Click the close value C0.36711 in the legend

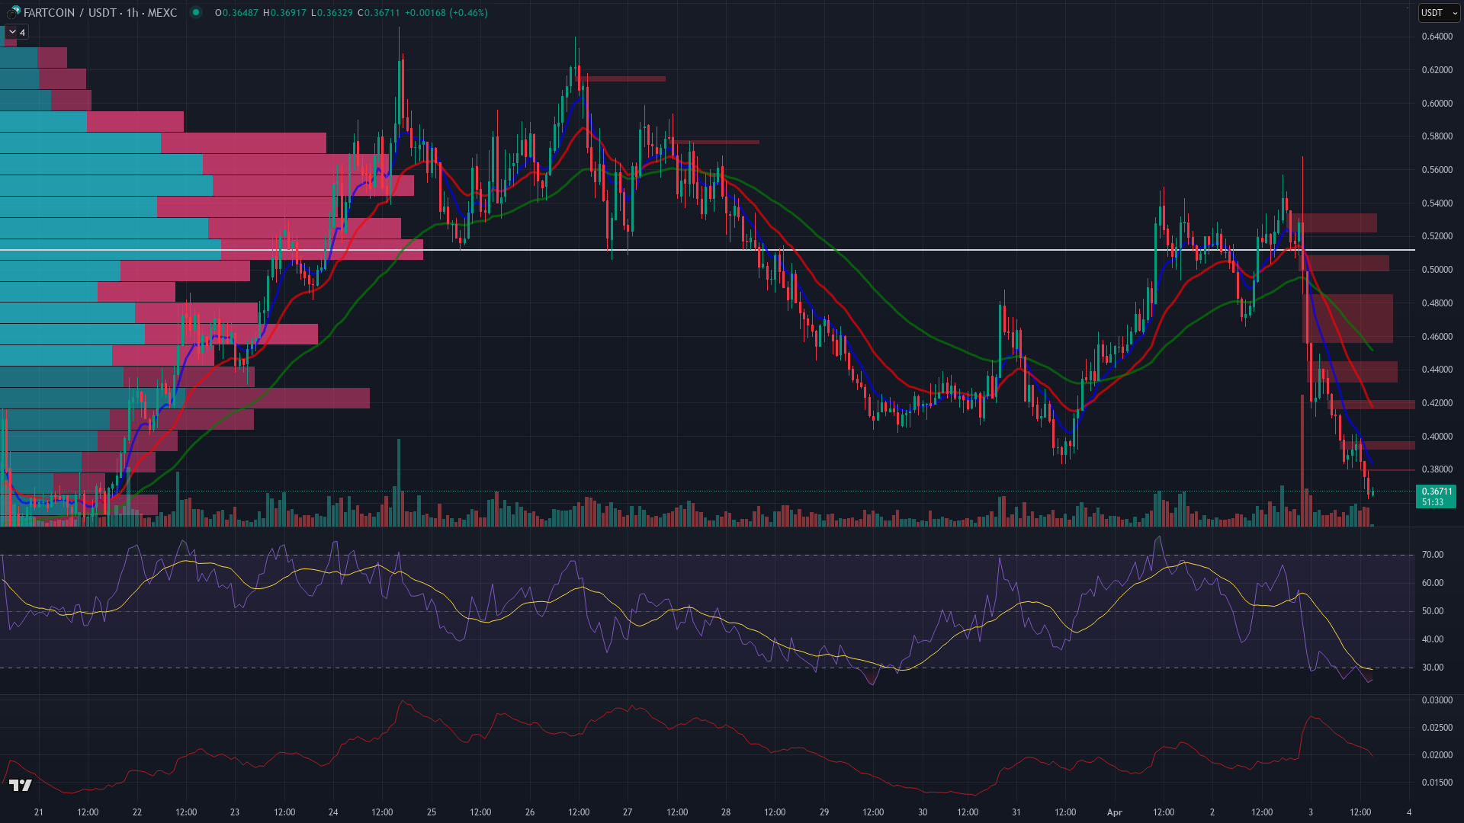[x=379, y=13]
